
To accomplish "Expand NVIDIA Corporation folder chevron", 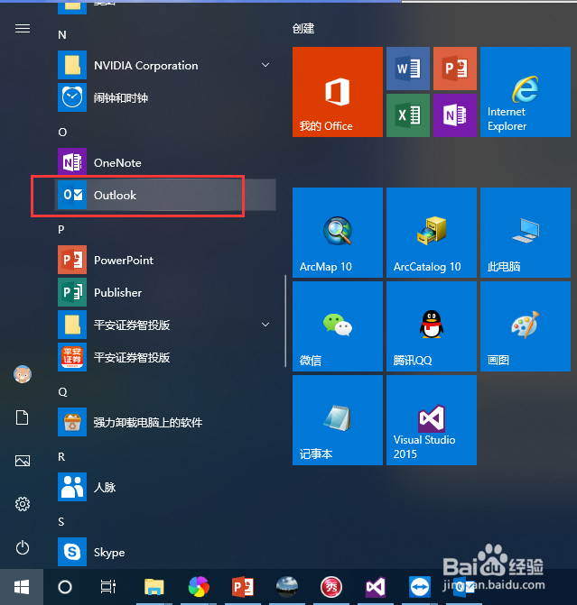I will click(x=265, y=65).
